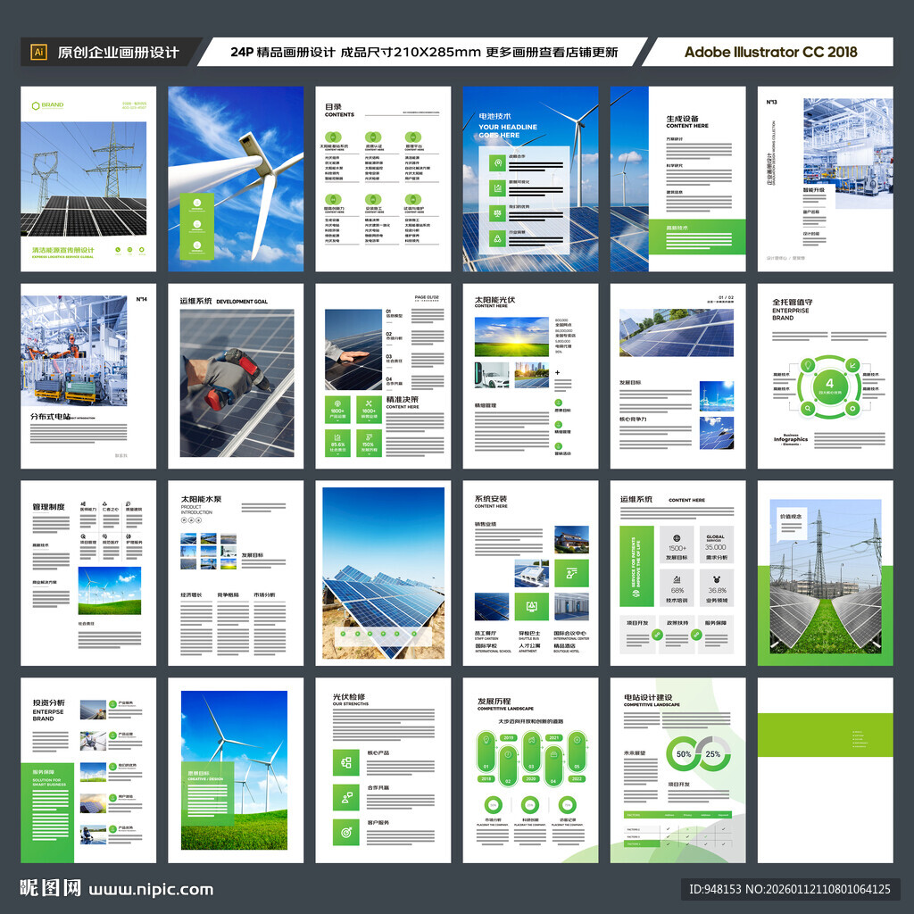Click the sunrise over green field photo

pos(511,337)
